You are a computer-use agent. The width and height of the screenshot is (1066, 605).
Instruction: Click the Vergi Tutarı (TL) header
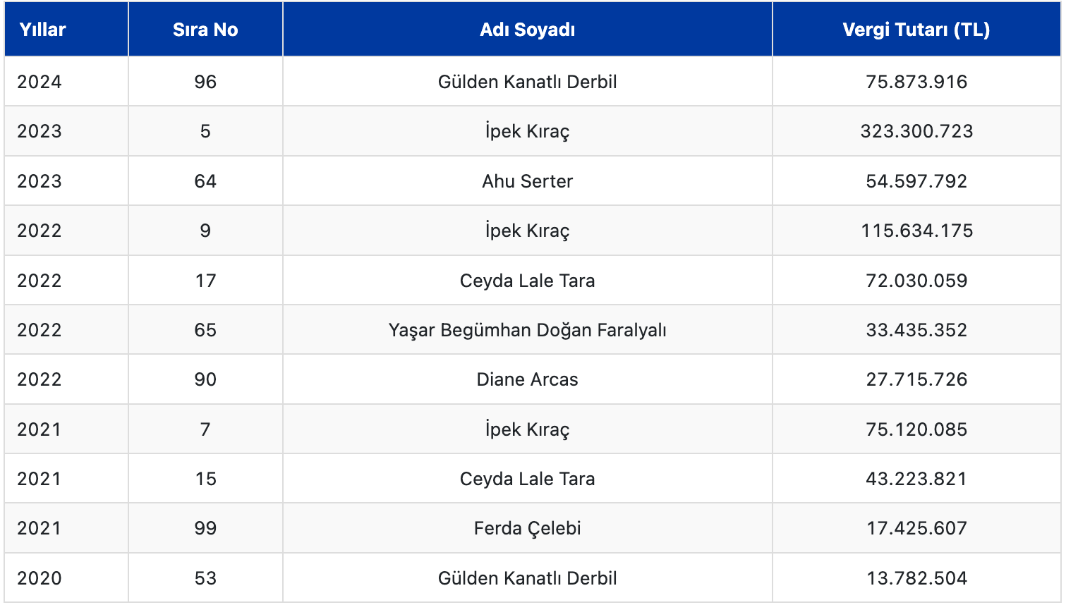[x=916, y=30]
